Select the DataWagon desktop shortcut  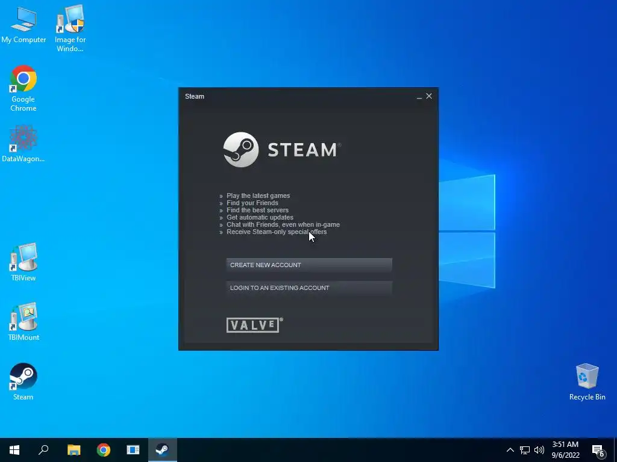click(23, 144)
